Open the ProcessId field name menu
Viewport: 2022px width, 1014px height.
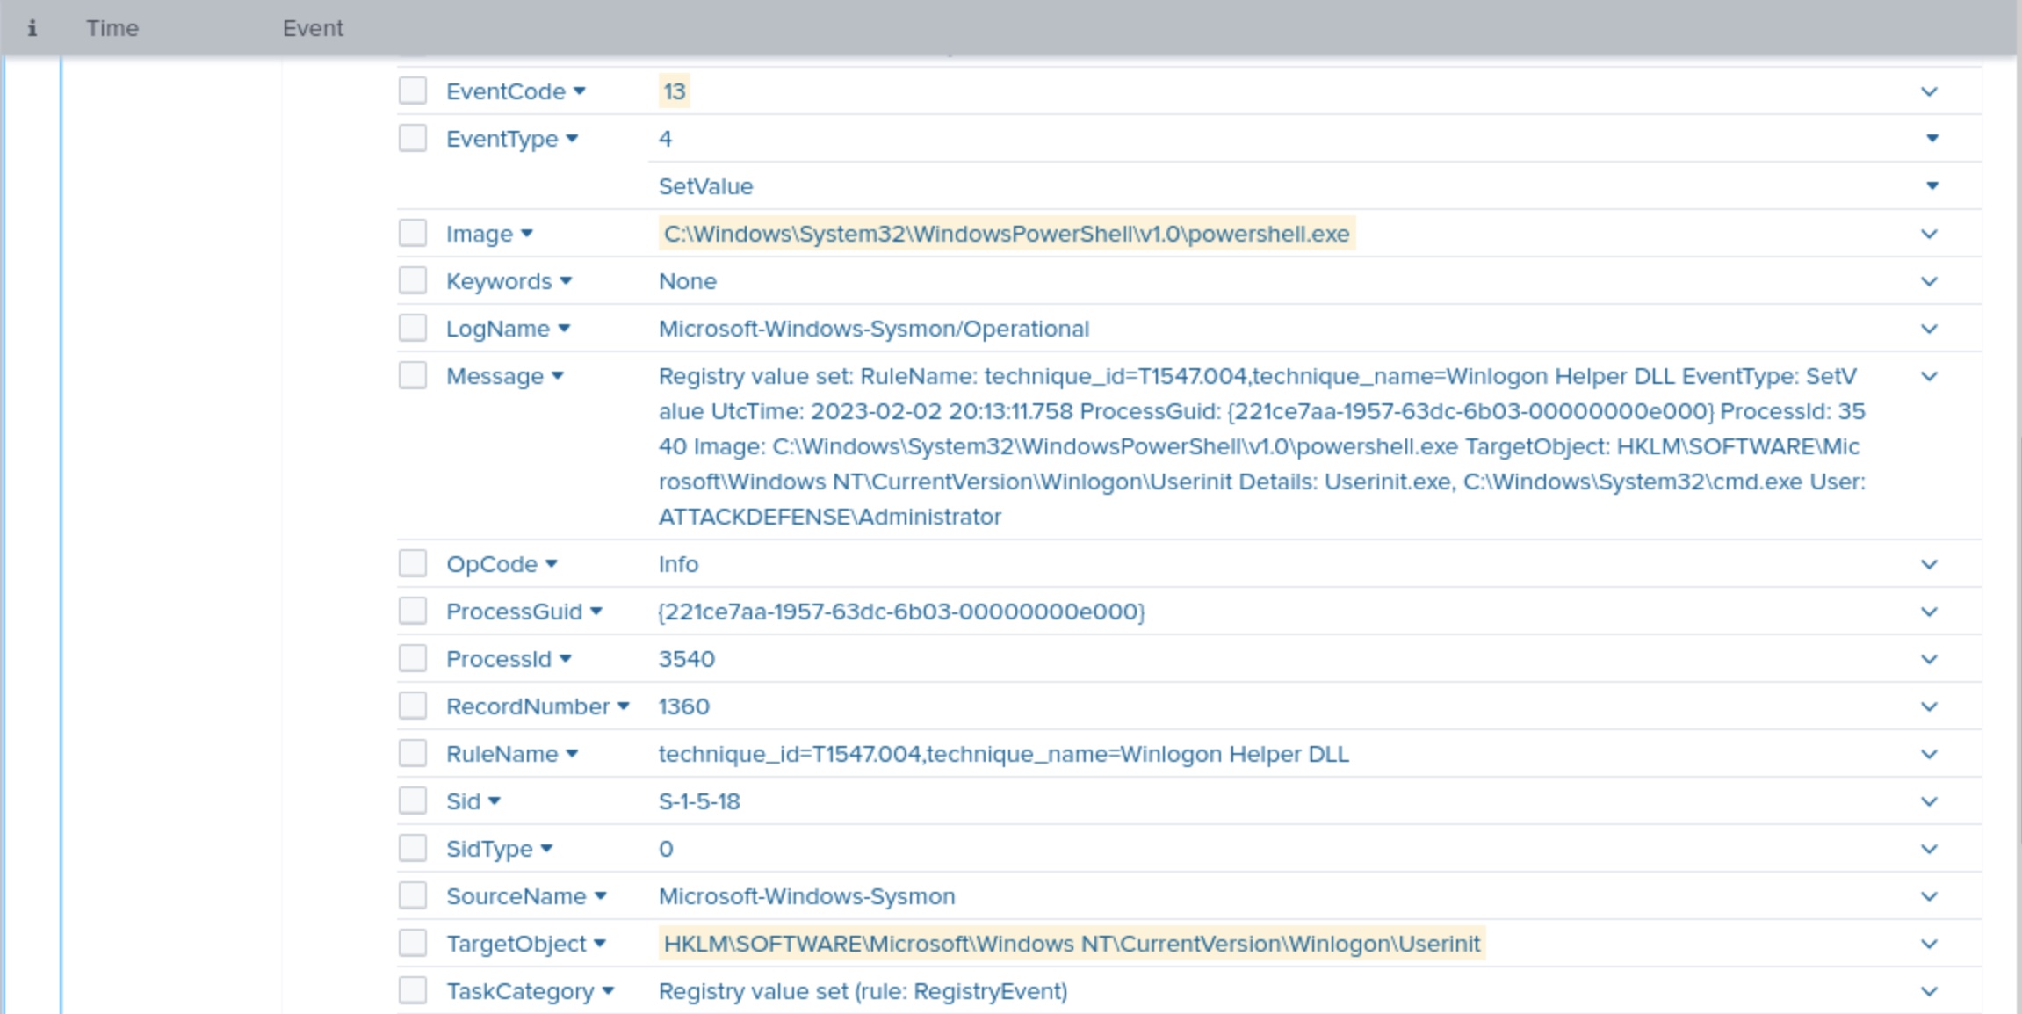509,659
